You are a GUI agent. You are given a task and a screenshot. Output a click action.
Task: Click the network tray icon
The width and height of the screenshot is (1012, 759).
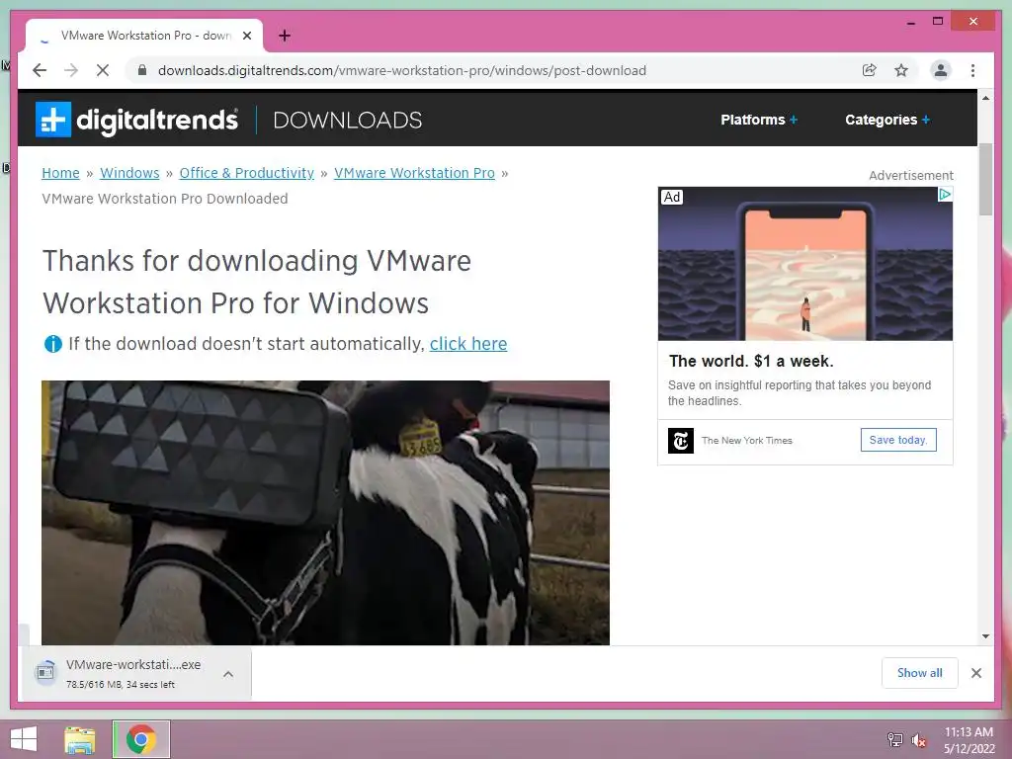894,739
